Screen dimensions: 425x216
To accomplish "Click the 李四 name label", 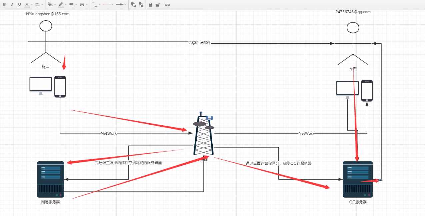I will [353, 69].
